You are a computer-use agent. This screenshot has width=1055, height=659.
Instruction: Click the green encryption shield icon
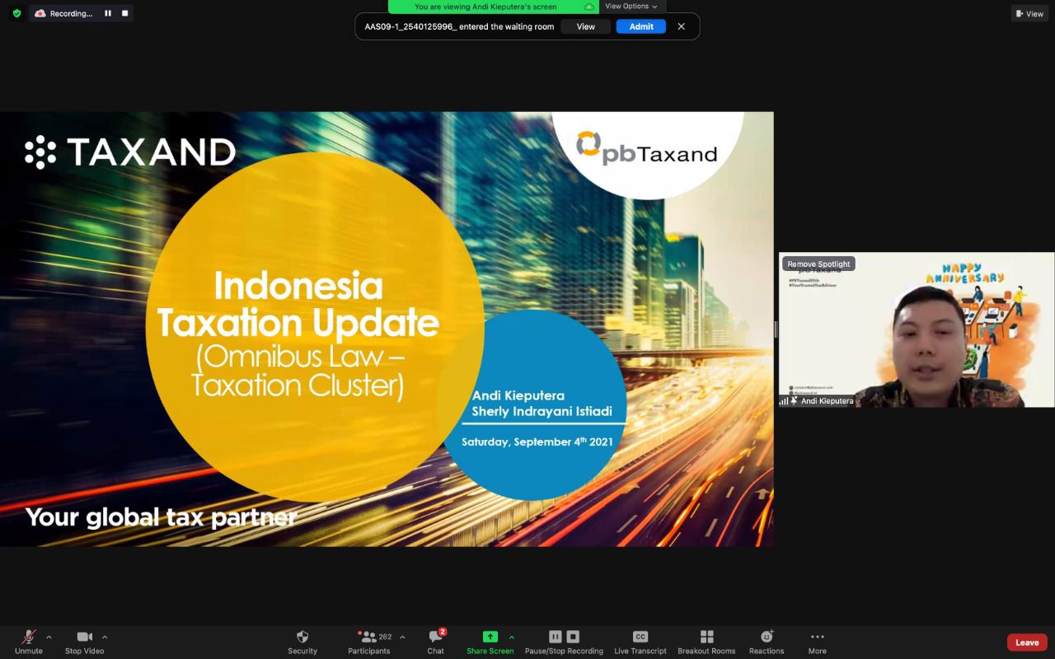[16, 13]
